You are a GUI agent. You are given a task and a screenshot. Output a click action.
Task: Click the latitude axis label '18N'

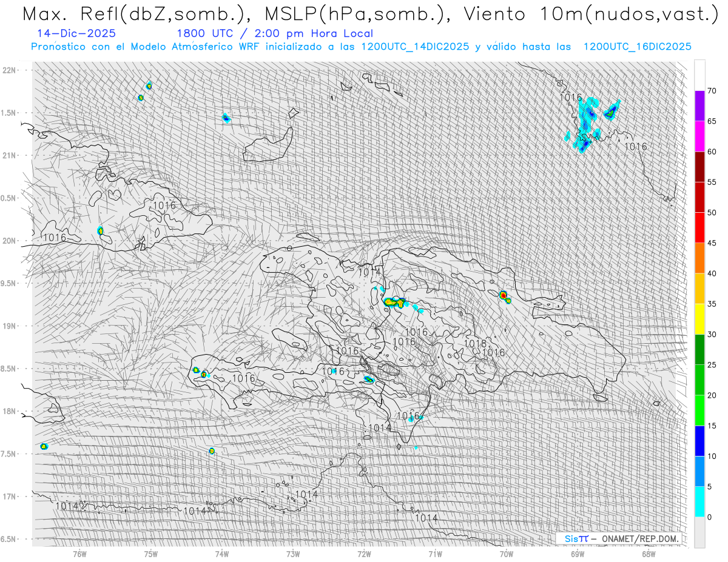(x=10, y=411)
